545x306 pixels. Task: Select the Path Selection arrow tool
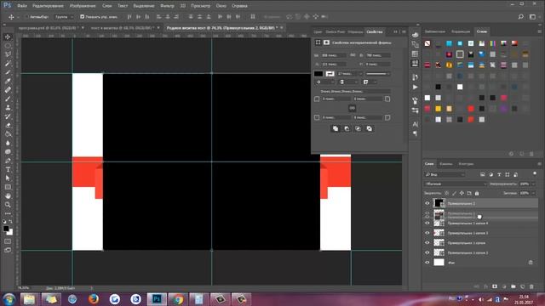8,178
